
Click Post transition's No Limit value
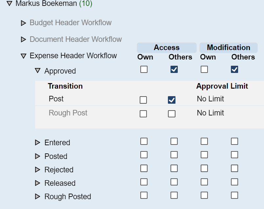[211, 99]
